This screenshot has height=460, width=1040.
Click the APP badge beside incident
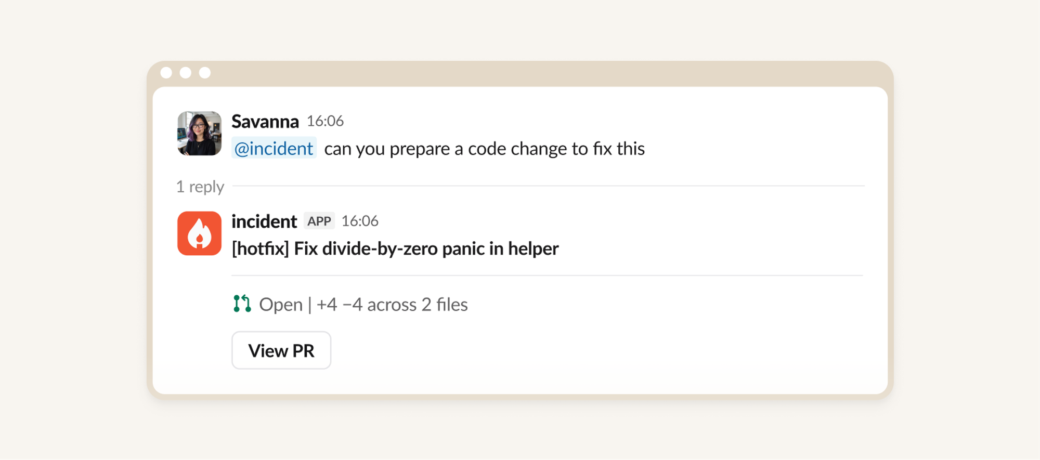pyautogui.click(x=319, y=221)
